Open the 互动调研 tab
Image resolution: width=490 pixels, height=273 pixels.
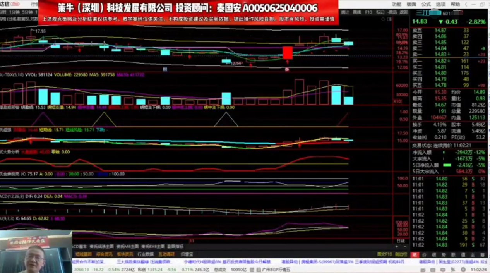[166, 254]
